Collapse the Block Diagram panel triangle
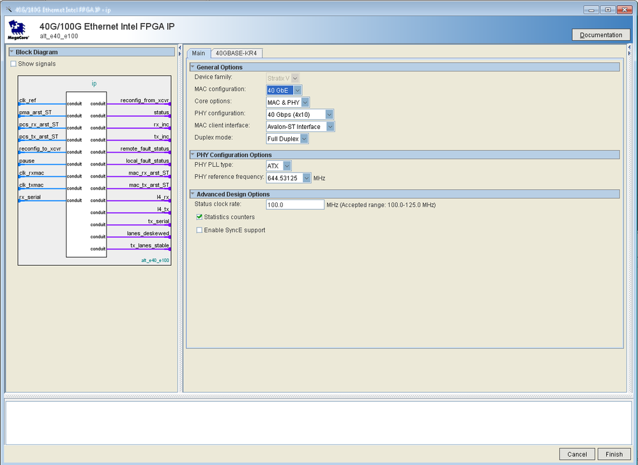This screenshot has height=465, width=638. 11,52
